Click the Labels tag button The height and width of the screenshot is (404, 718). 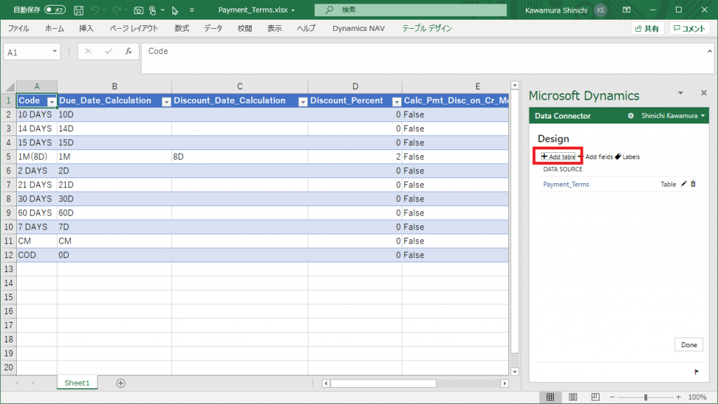(627, 156)
